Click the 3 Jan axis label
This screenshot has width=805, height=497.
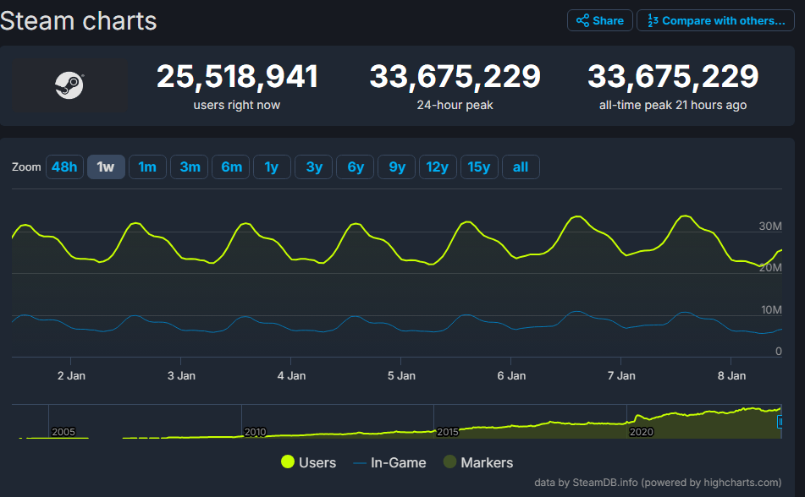(x=181, y=376)
